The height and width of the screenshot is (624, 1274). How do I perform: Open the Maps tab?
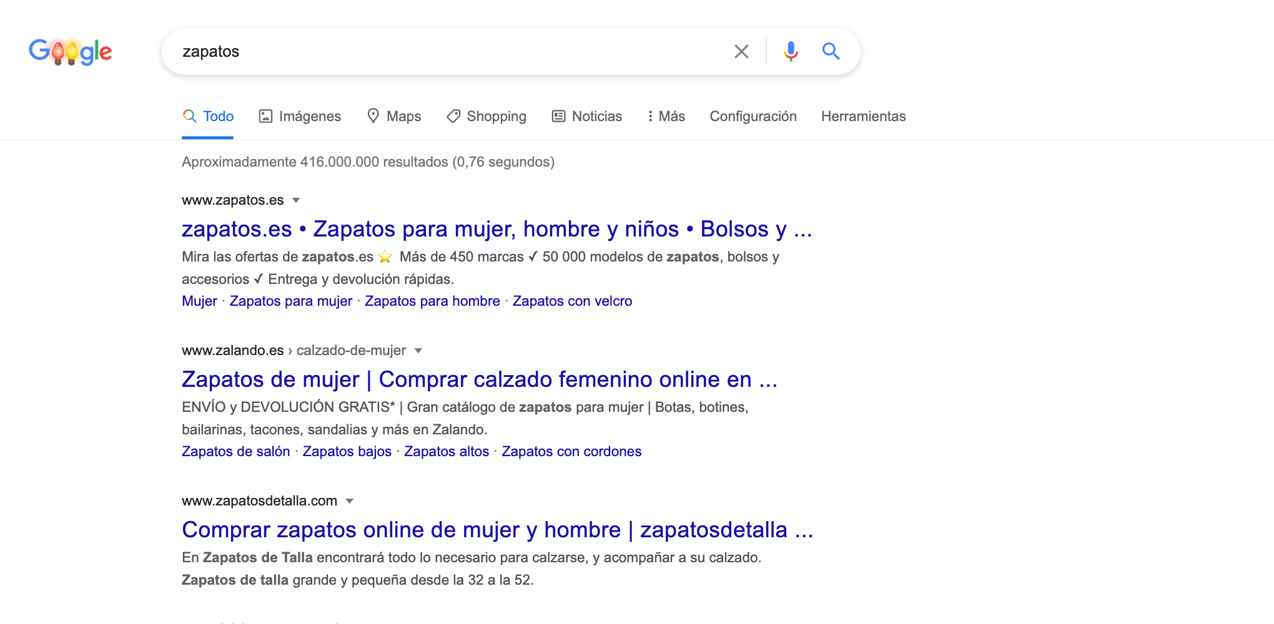pyautogui.click(x=393, y=116)
